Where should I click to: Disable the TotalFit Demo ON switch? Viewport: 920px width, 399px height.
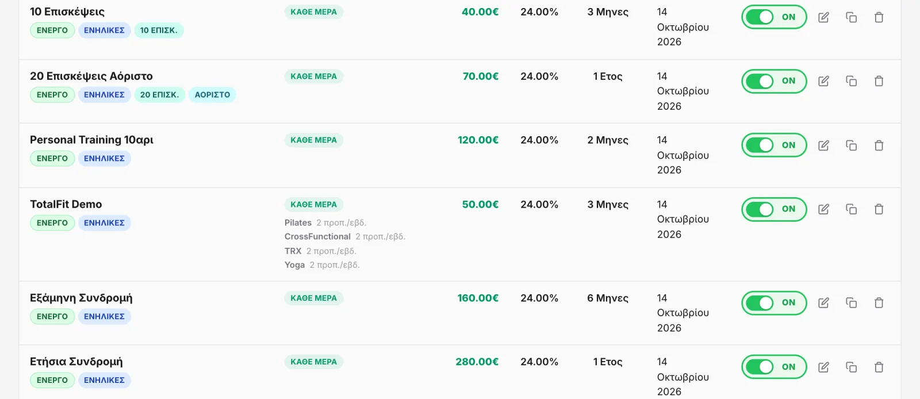coord(774,209)
